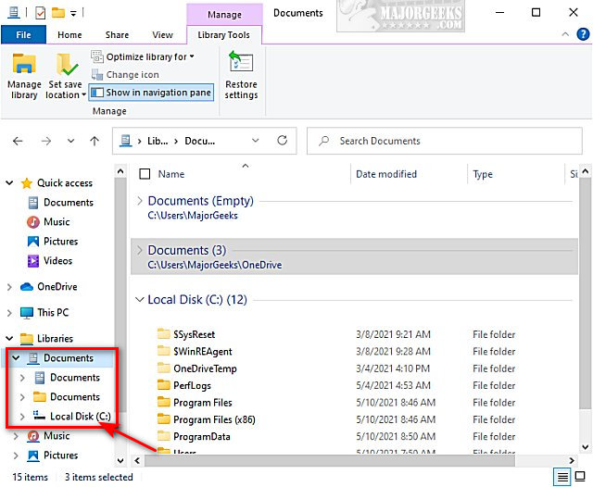Viewport: 593px width, 487px height.
Task: Select Pictures under Quick access
Action: [60, 242]
